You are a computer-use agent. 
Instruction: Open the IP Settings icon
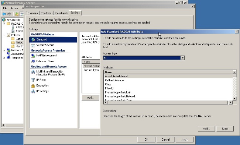coord(33,91)
